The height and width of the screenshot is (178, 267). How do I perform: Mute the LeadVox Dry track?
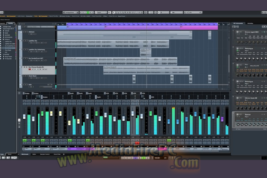(x=24, y=41)
